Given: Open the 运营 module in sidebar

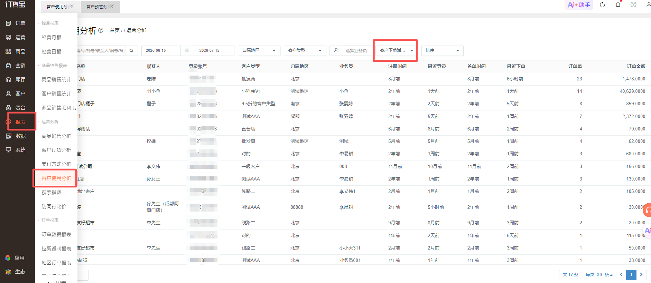Looking at the screenshot, I should [x=16, y=37].
